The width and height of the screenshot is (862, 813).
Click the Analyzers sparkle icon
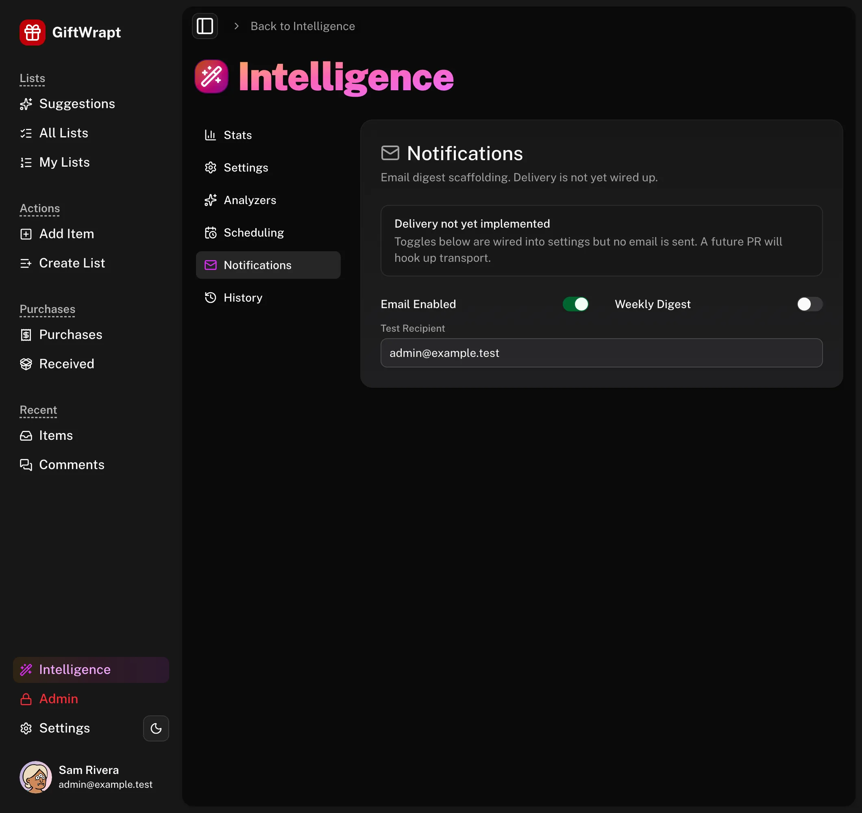(210, 200)
